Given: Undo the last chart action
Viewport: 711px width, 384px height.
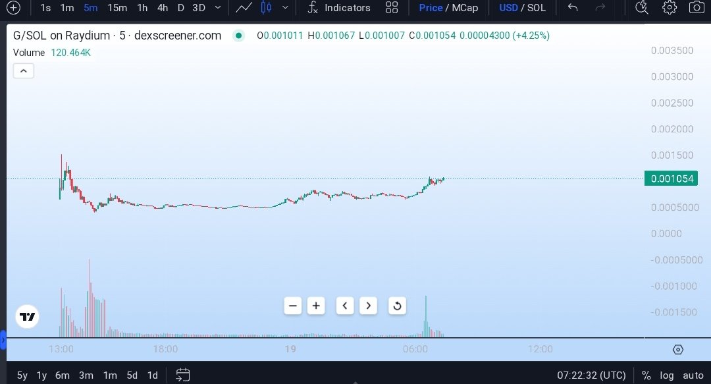Looking at the screenshot, I should (573, 8).
